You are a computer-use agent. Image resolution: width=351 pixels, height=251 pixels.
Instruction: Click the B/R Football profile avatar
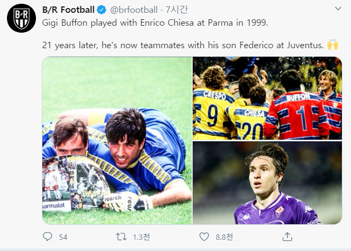pyautogui.click(x=22, y=20)
